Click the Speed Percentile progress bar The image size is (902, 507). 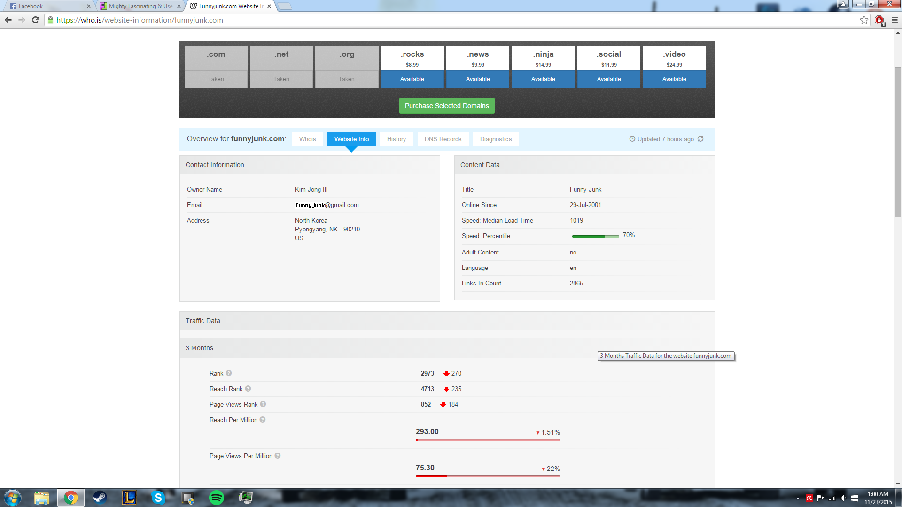tap(595, 236)
